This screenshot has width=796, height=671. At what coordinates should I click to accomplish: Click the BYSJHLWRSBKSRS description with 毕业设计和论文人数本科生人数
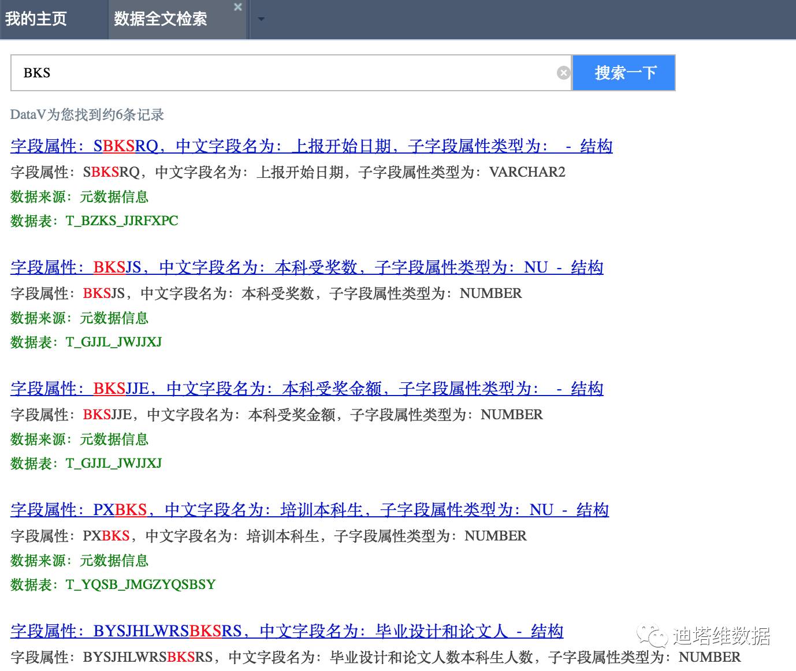[x=375, y=657]
